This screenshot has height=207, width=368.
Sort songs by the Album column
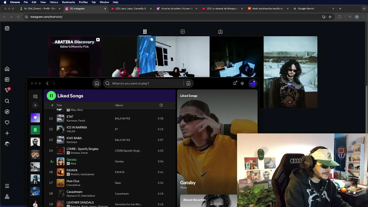point(119,105)
